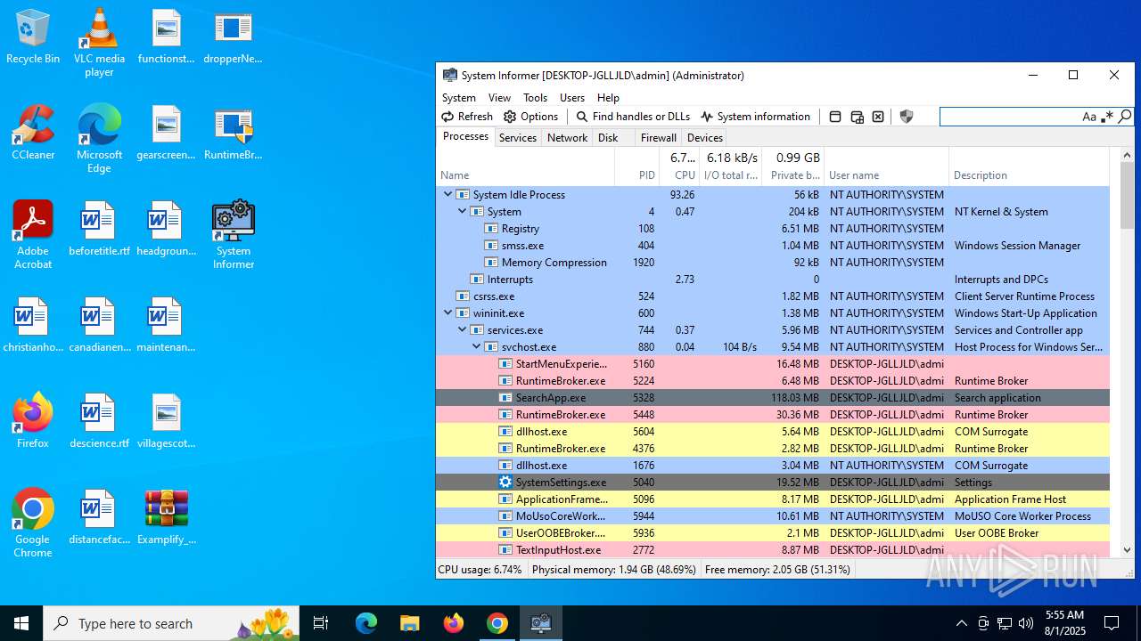Click the find window and kill icon
The width and height of the screenshot is (1141, 641).
tap(878, 117)
